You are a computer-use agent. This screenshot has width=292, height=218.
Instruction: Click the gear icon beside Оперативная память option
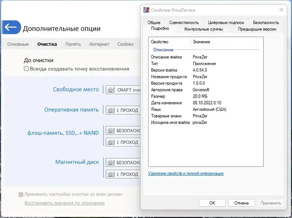pyautogui.click(x=110, y=110)
